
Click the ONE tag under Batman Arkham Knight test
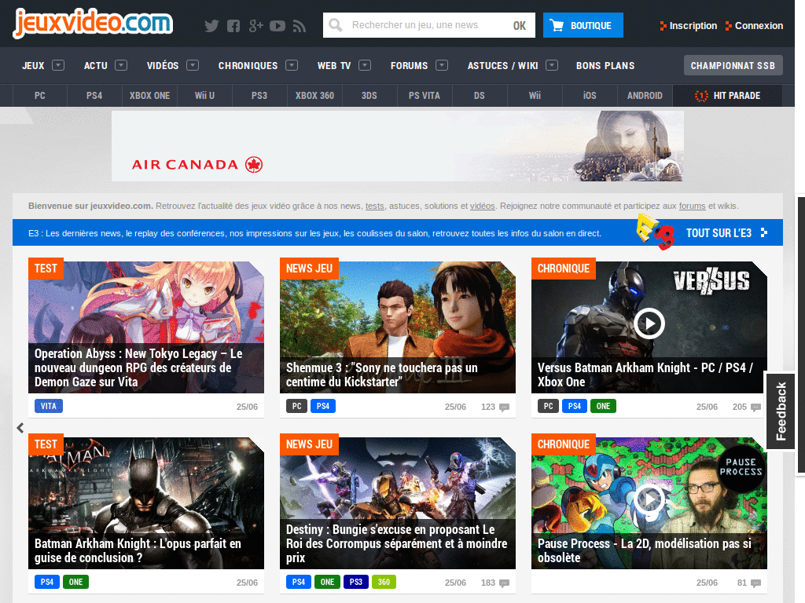[76, 582]
